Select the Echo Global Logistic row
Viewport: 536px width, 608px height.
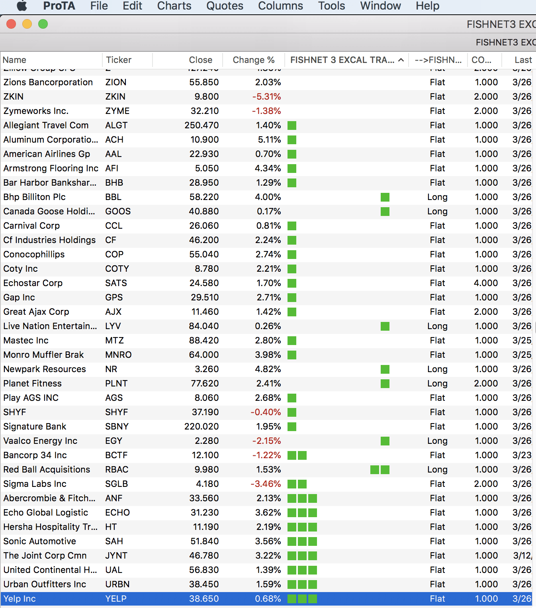(266, 513)
